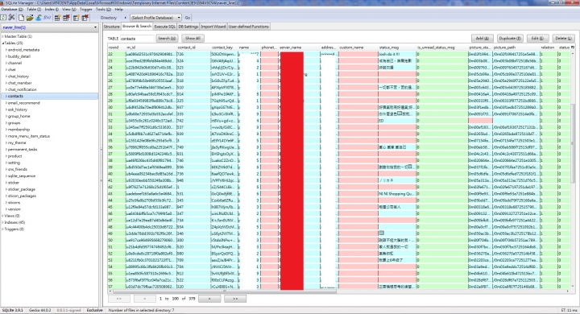The height and width of the screenshot is (314, 580).
Task: Select the membership table
Action: (19, 130)
